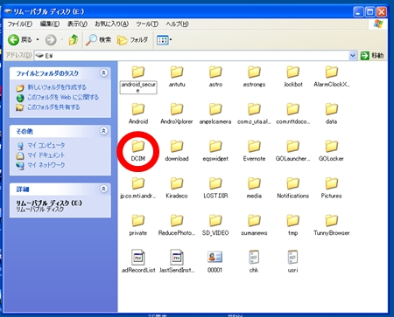Open the Back button history dropdown arrow

[38, 39]
